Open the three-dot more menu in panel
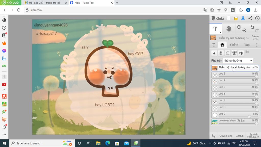This screenshot has width=261, height=147. point(257,45)
